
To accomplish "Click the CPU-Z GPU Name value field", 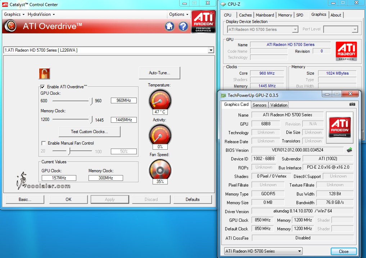I will [290, 44].
